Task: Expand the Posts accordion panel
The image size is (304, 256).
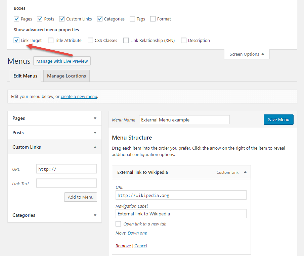Action: click(x=54, y=133)
